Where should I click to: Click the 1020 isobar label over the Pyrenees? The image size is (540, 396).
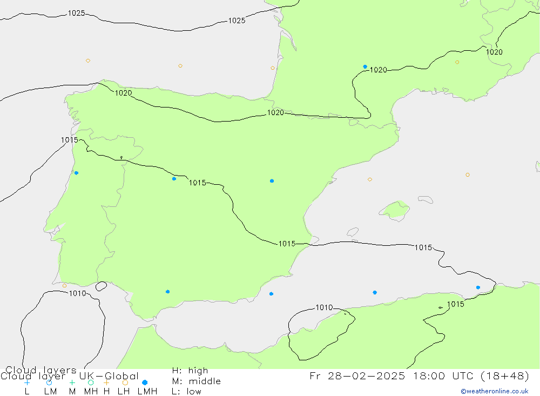275,113
